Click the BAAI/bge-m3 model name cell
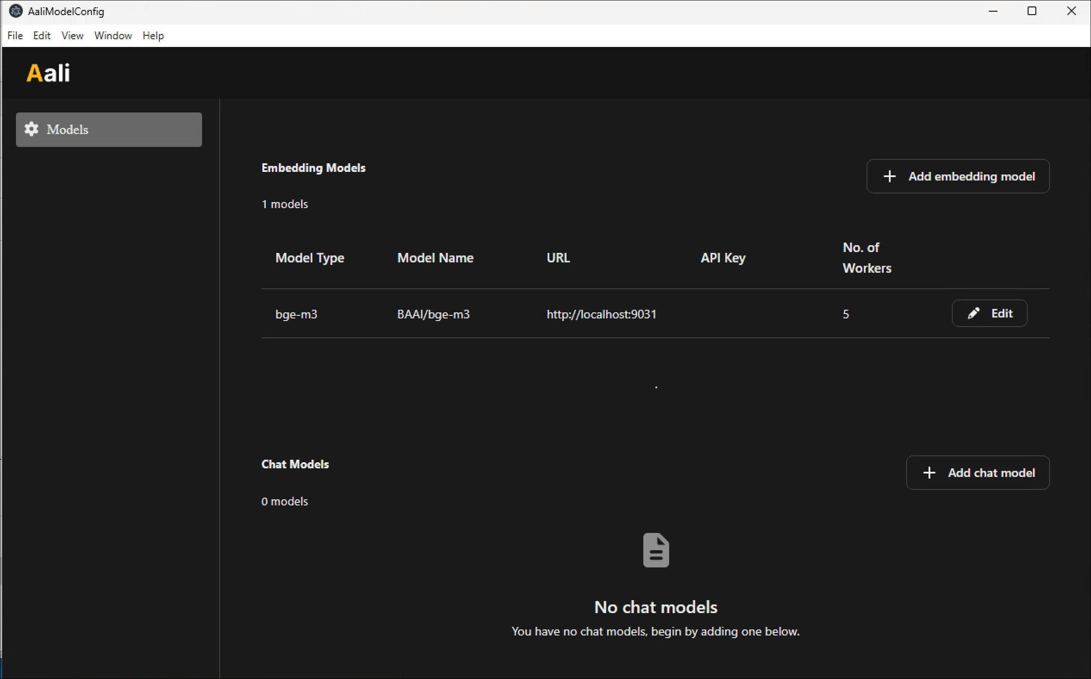 [x=433, y=315]
